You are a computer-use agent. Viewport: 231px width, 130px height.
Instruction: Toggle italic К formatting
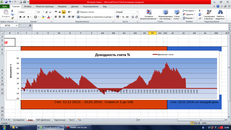(x=24, y=17)
